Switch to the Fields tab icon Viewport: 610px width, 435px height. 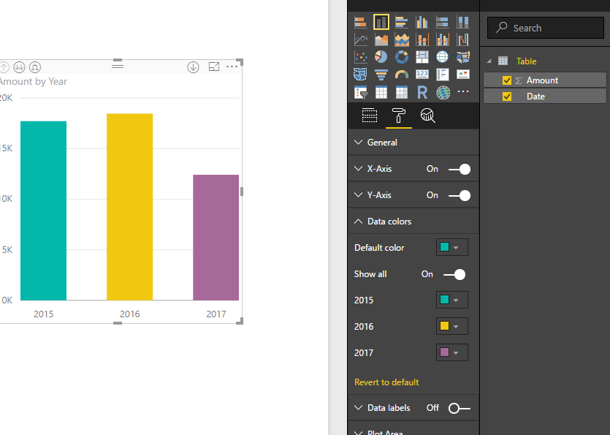coord(369,116)
